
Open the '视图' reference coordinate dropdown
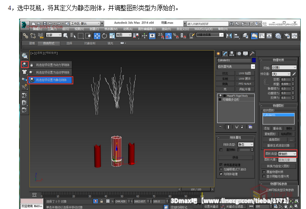tap(124, 35)
